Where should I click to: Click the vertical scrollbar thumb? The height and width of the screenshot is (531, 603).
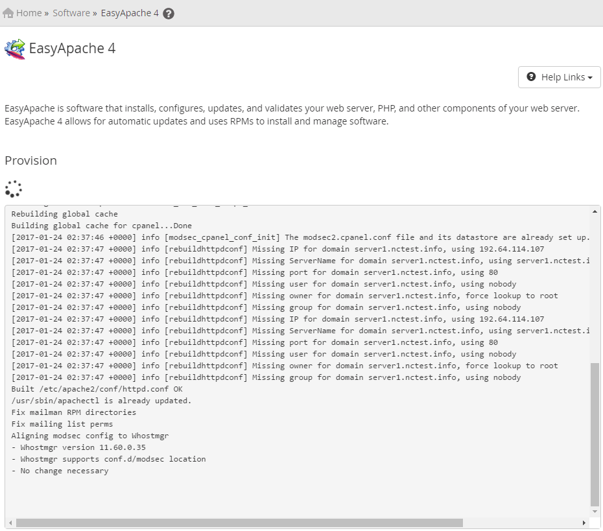[595, 434]
